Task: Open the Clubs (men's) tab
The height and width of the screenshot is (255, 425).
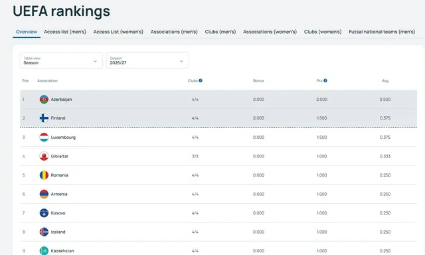Action: (220, 32)
